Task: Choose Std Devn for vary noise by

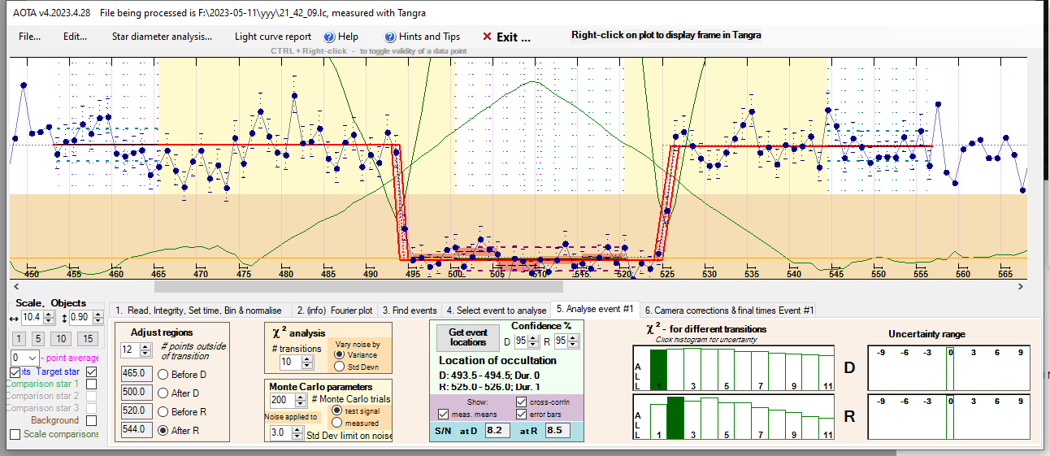Action: click(x=339, y=366)
